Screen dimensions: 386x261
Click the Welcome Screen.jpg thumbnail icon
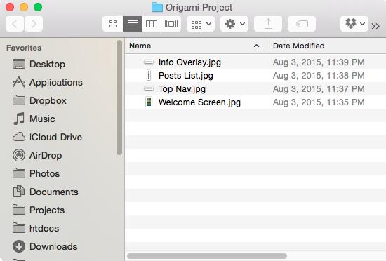(149, 102)
